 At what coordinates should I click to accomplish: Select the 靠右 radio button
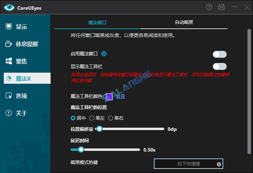[x=111, y=118]
